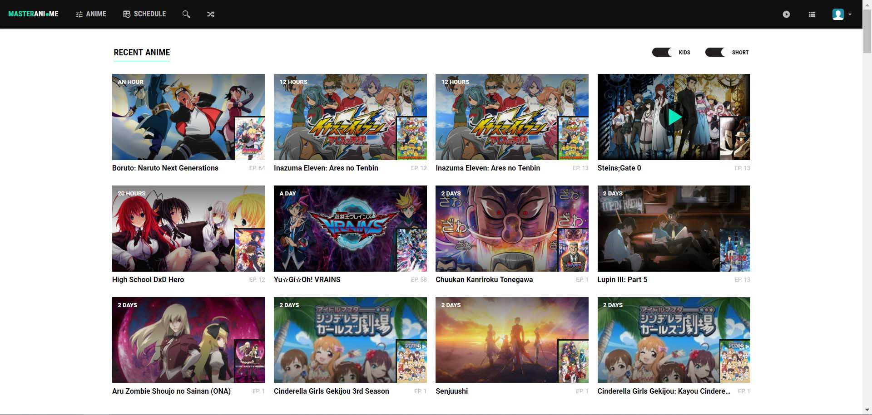The width and height of the screenshot is (872, 415).
Task: Go to the MASTERANI.ME home logo
Action: [x=33, y=14]
